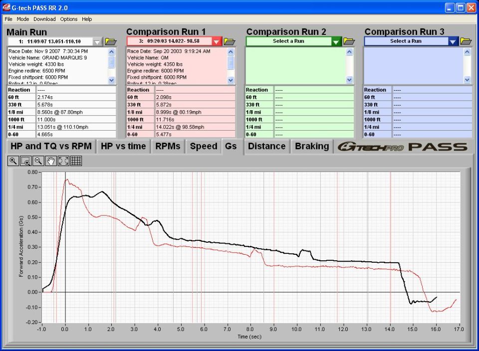Click 'Vehicle Name: GM' line

(x=148, y=58)
